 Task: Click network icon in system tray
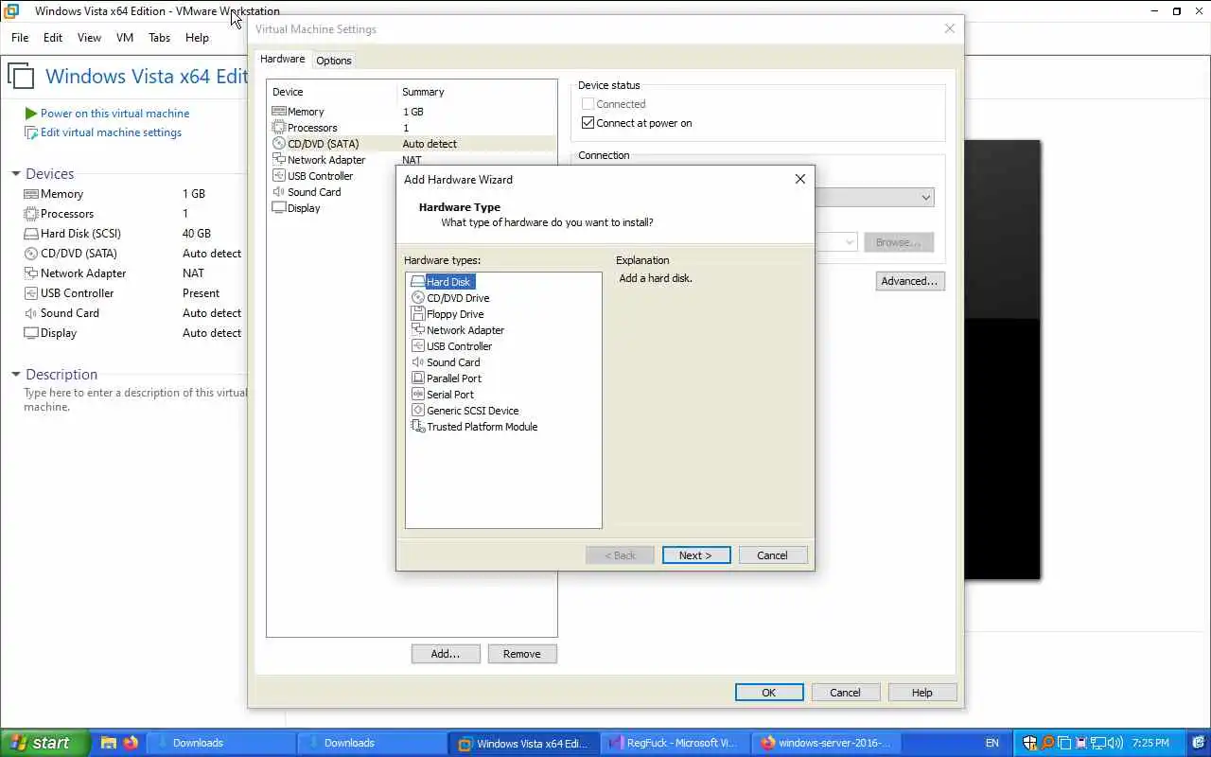[1098, 743]
